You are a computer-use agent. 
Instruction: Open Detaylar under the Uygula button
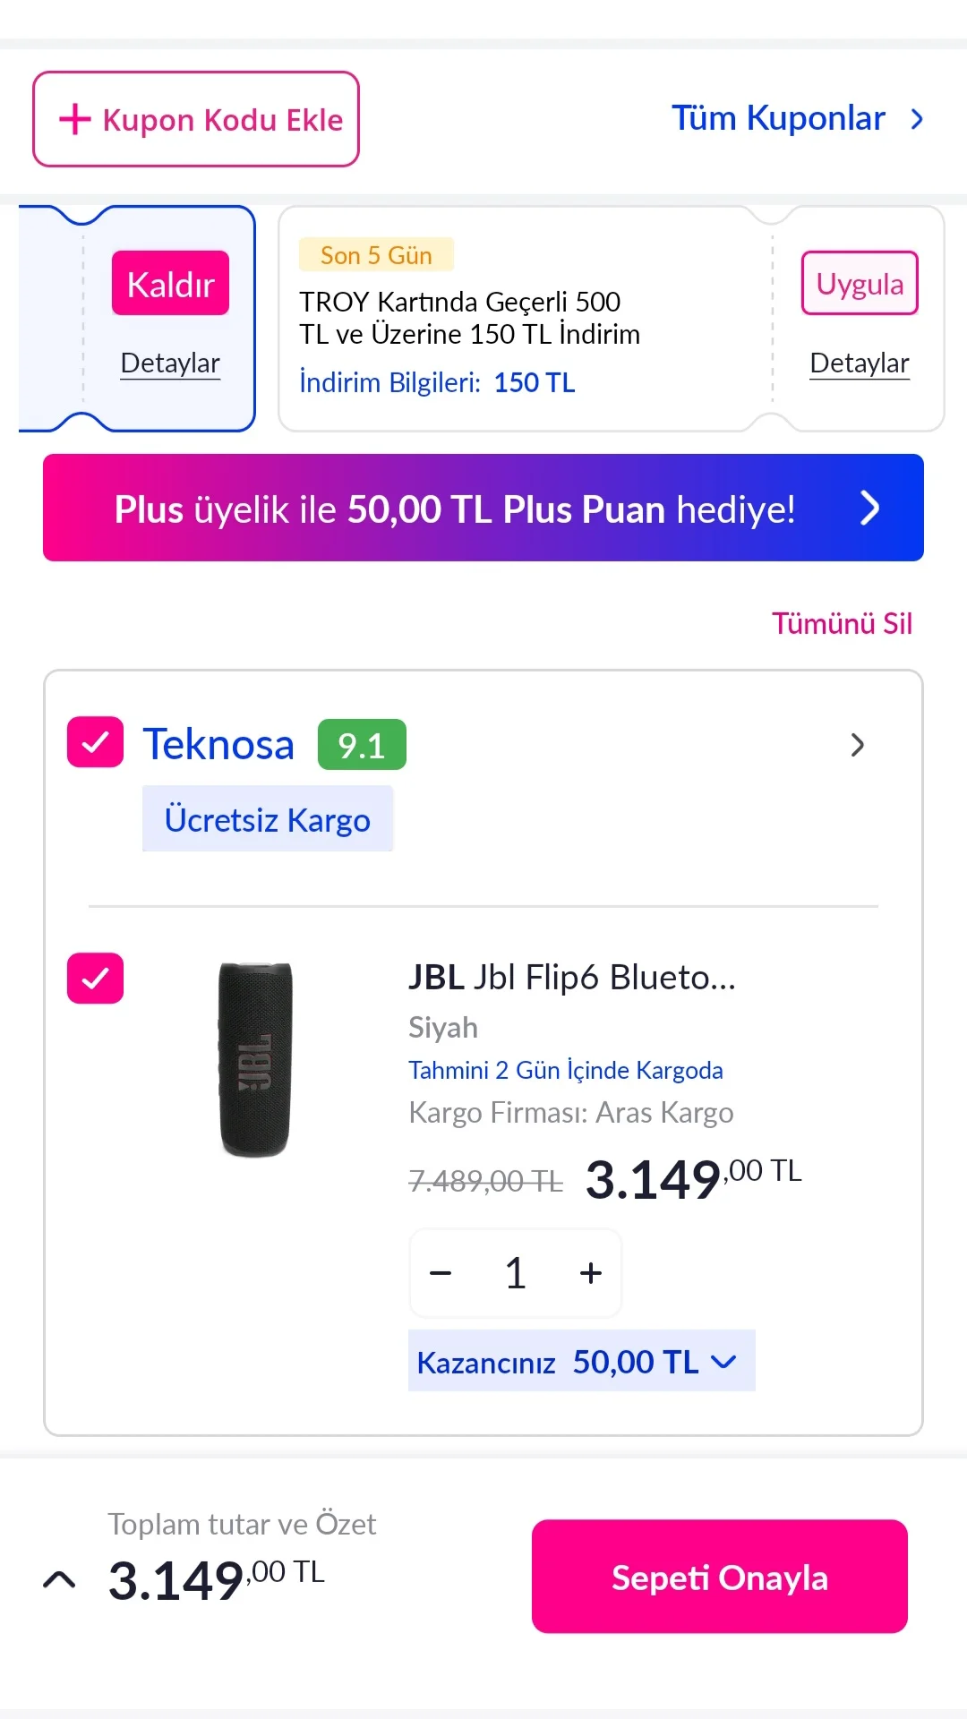pos(860,363)
